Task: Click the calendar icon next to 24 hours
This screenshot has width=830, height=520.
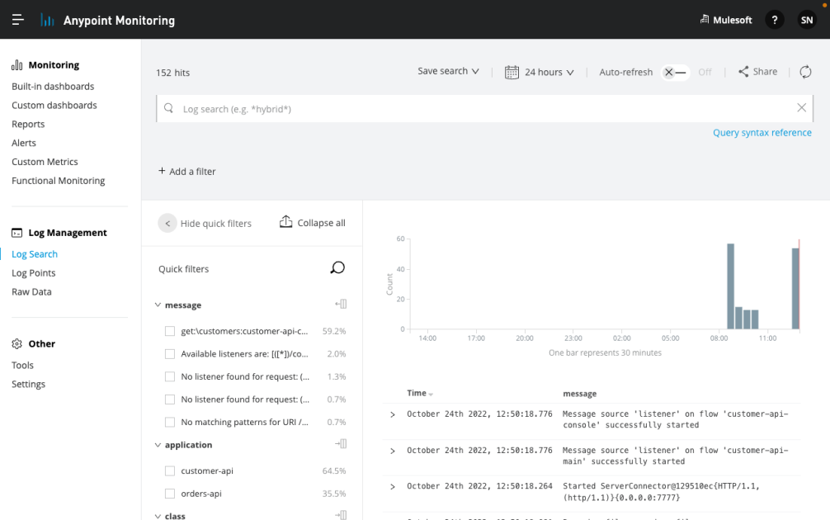Action: [512, 72]
